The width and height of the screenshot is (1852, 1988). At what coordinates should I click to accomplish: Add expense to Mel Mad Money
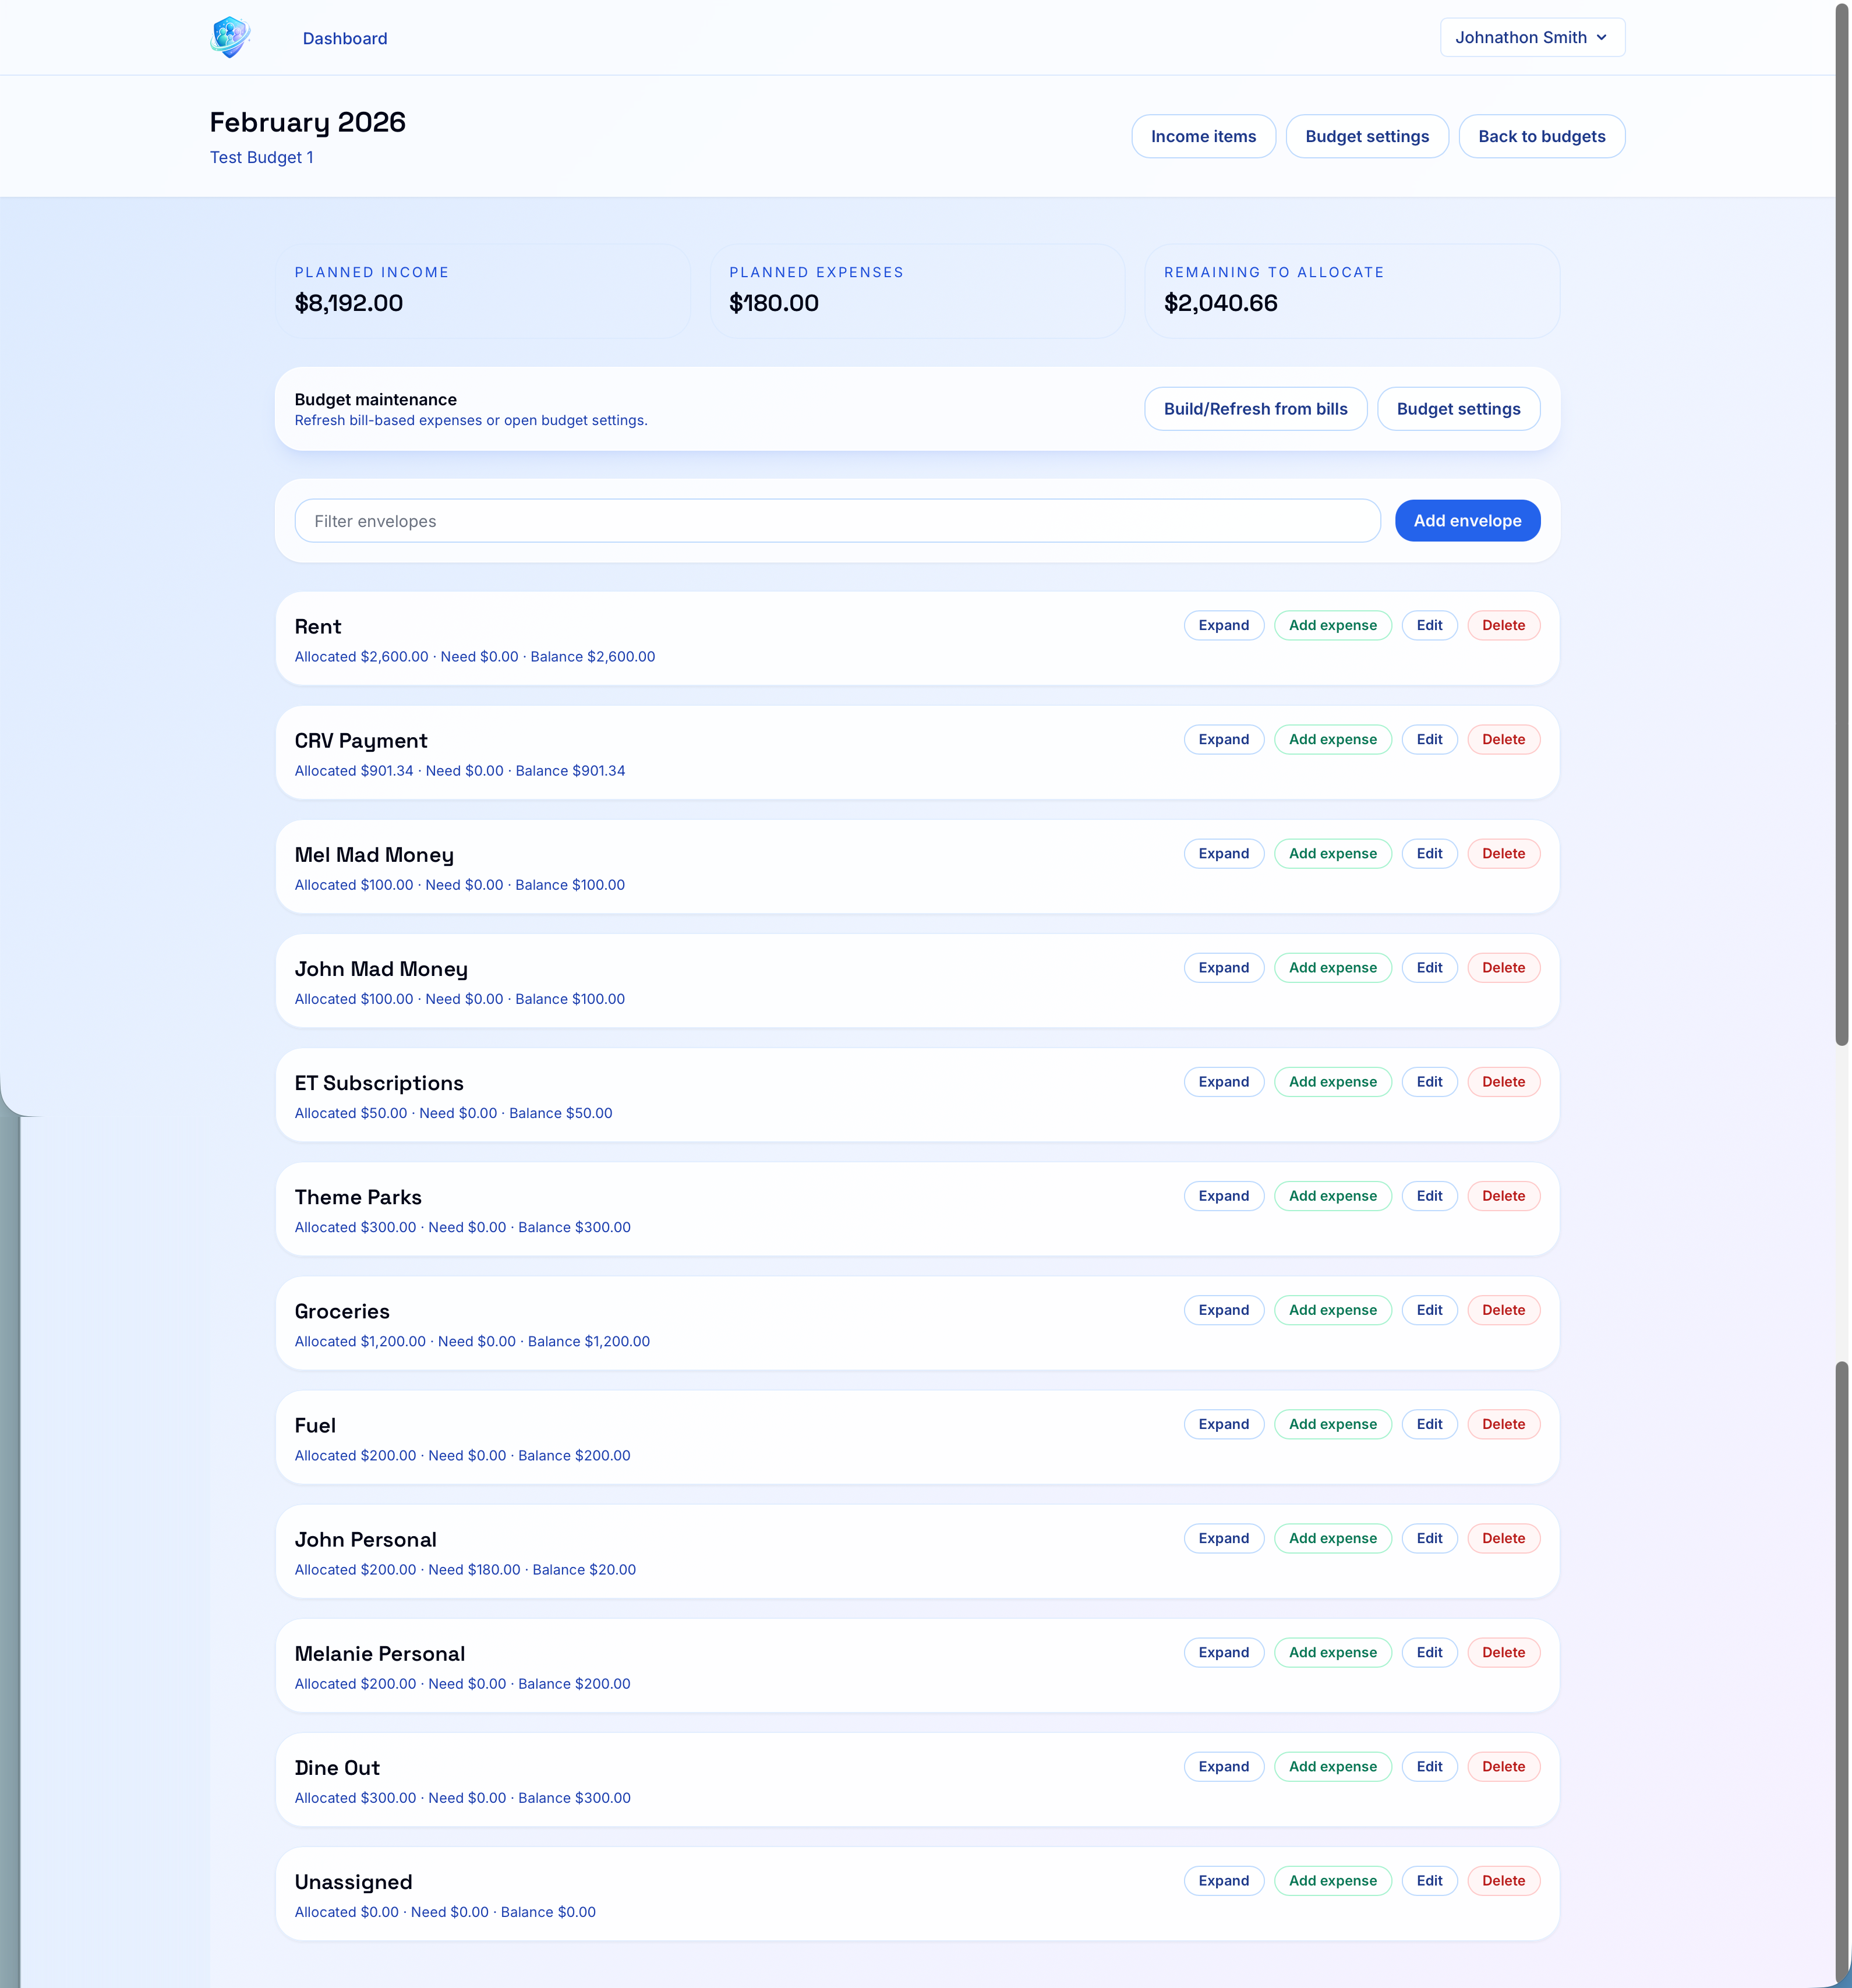tap(1332, 853)
